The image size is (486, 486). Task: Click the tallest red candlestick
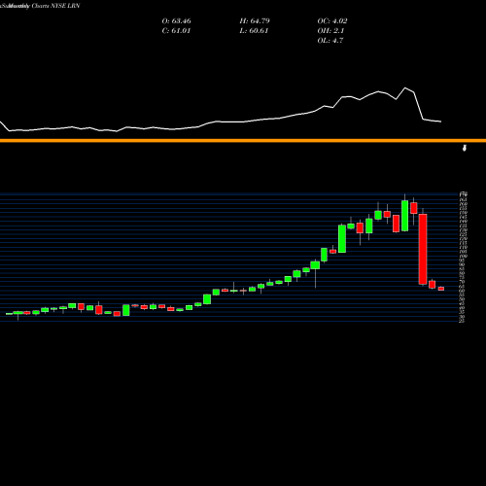pyautogui.click(x=423, y=249)
